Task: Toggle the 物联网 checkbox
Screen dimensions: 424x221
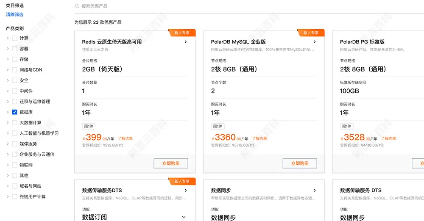Action: (x=14, y=165)
